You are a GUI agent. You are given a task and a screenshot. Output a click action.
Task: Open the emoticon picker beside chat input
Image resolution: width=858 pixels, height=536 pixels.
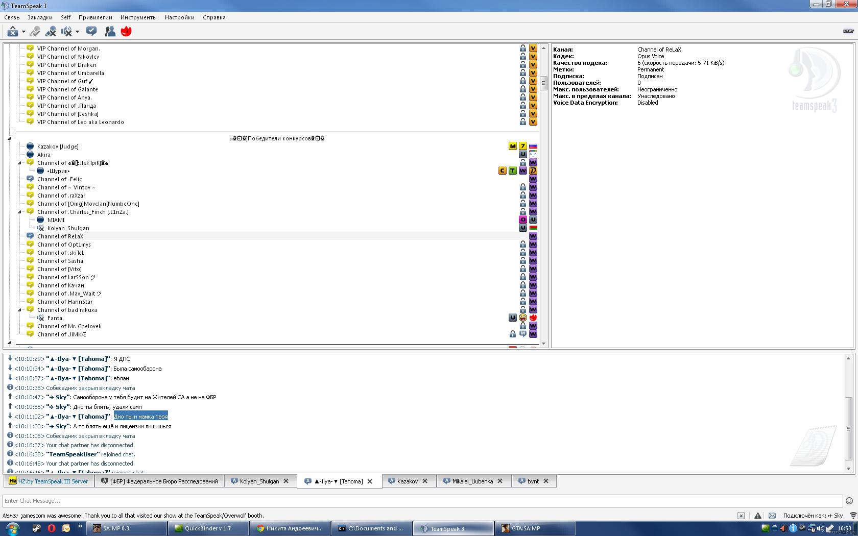tap(849, 501)
